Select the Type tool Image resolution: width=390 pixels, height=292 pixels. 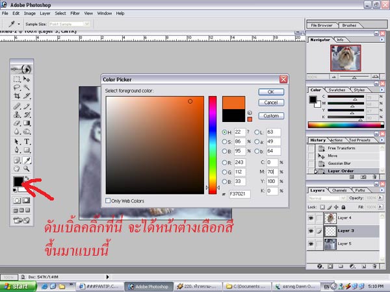click(27, 141)
